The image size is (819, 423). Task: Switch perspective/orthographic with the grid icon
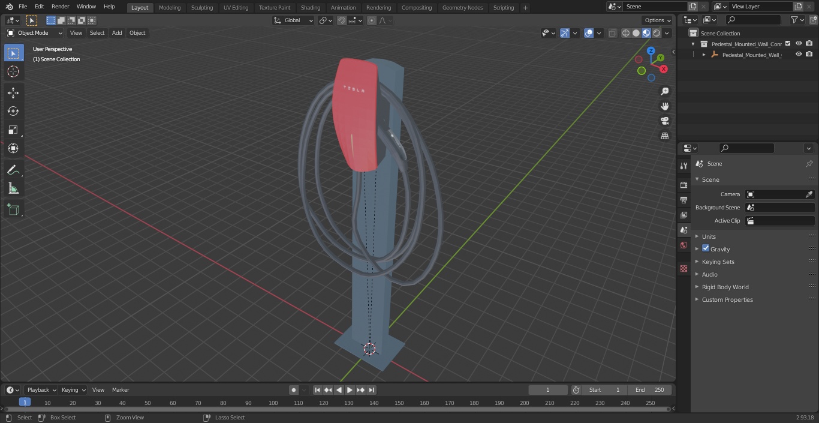(664, 136)
